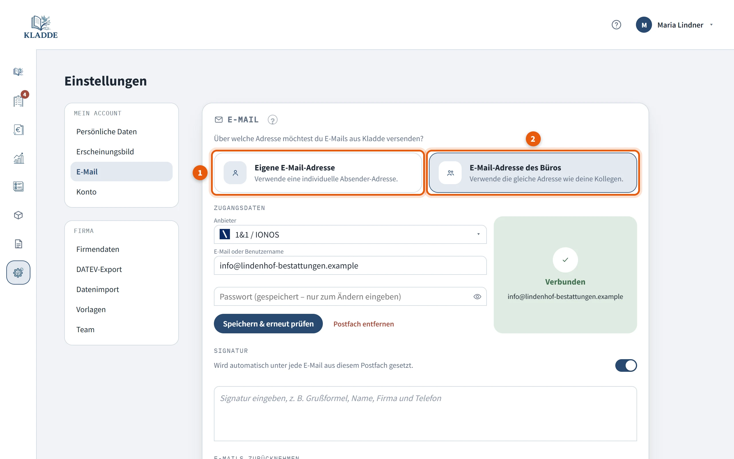The height and width of the screenshot is (459, 734).
Task: Click the Kladde logo
Action: (x=41, y=26)
